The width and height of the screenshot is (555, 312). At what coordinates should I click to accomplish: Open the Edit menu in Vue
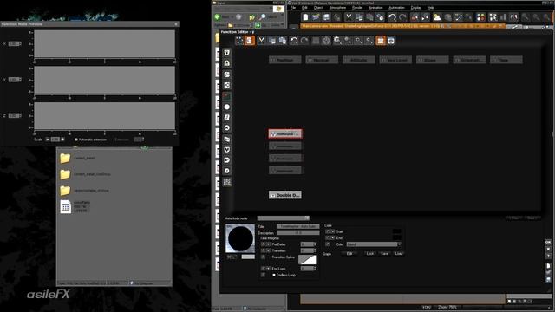point(304,8)
